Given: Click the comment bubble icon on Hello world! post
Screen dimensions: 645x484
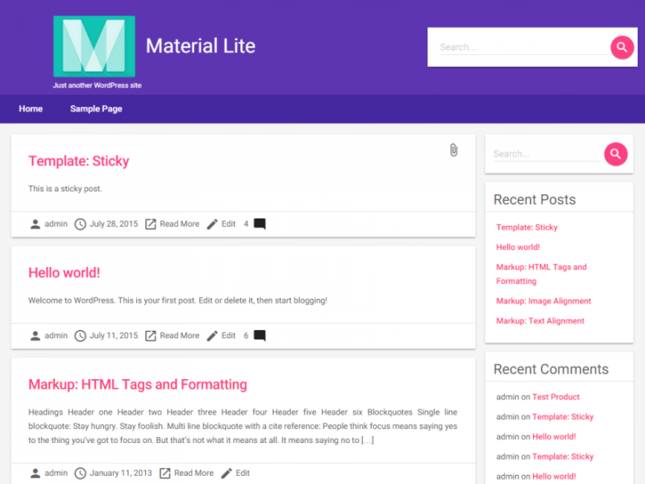Looking at the screenshot, I should 259,336.
